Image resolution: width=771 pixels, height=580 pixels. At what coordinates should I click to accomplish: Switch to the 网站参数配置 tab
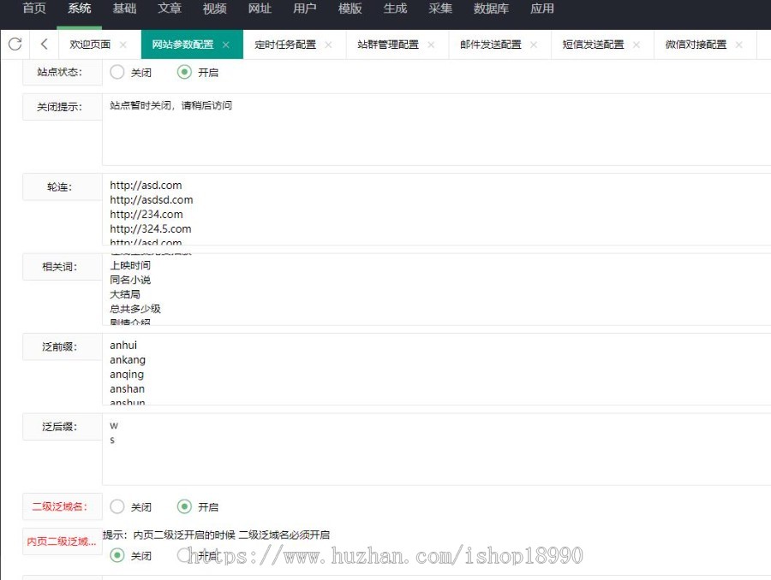point(182,44)
